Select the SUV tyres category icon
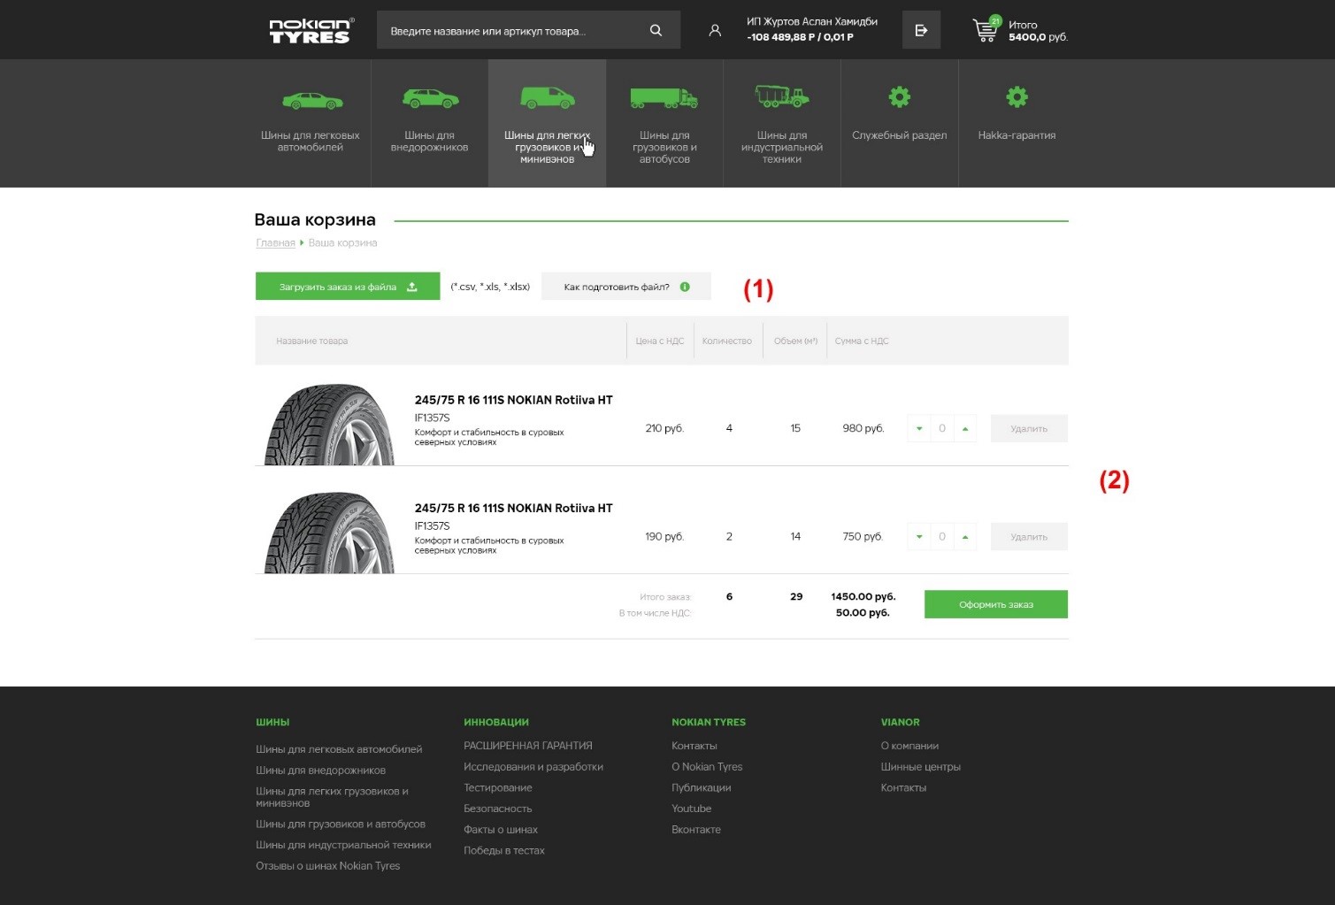 pos(430,98)
